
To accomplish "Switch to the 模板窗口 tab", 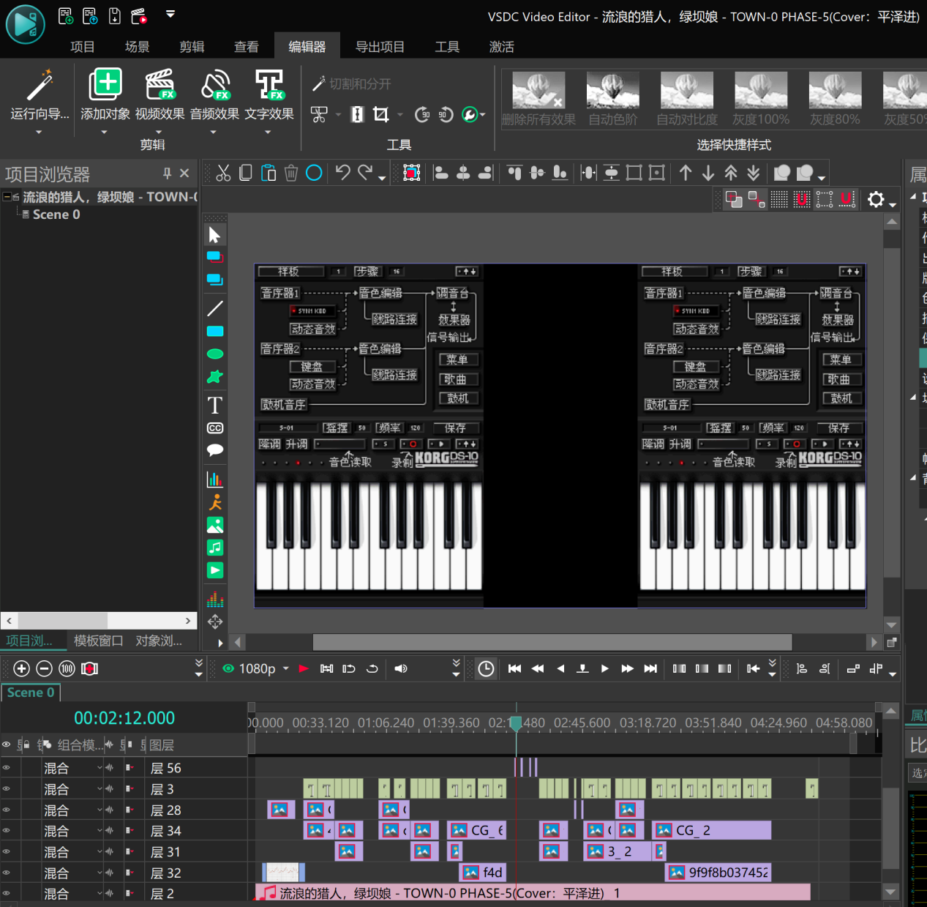I will point(99,641).
